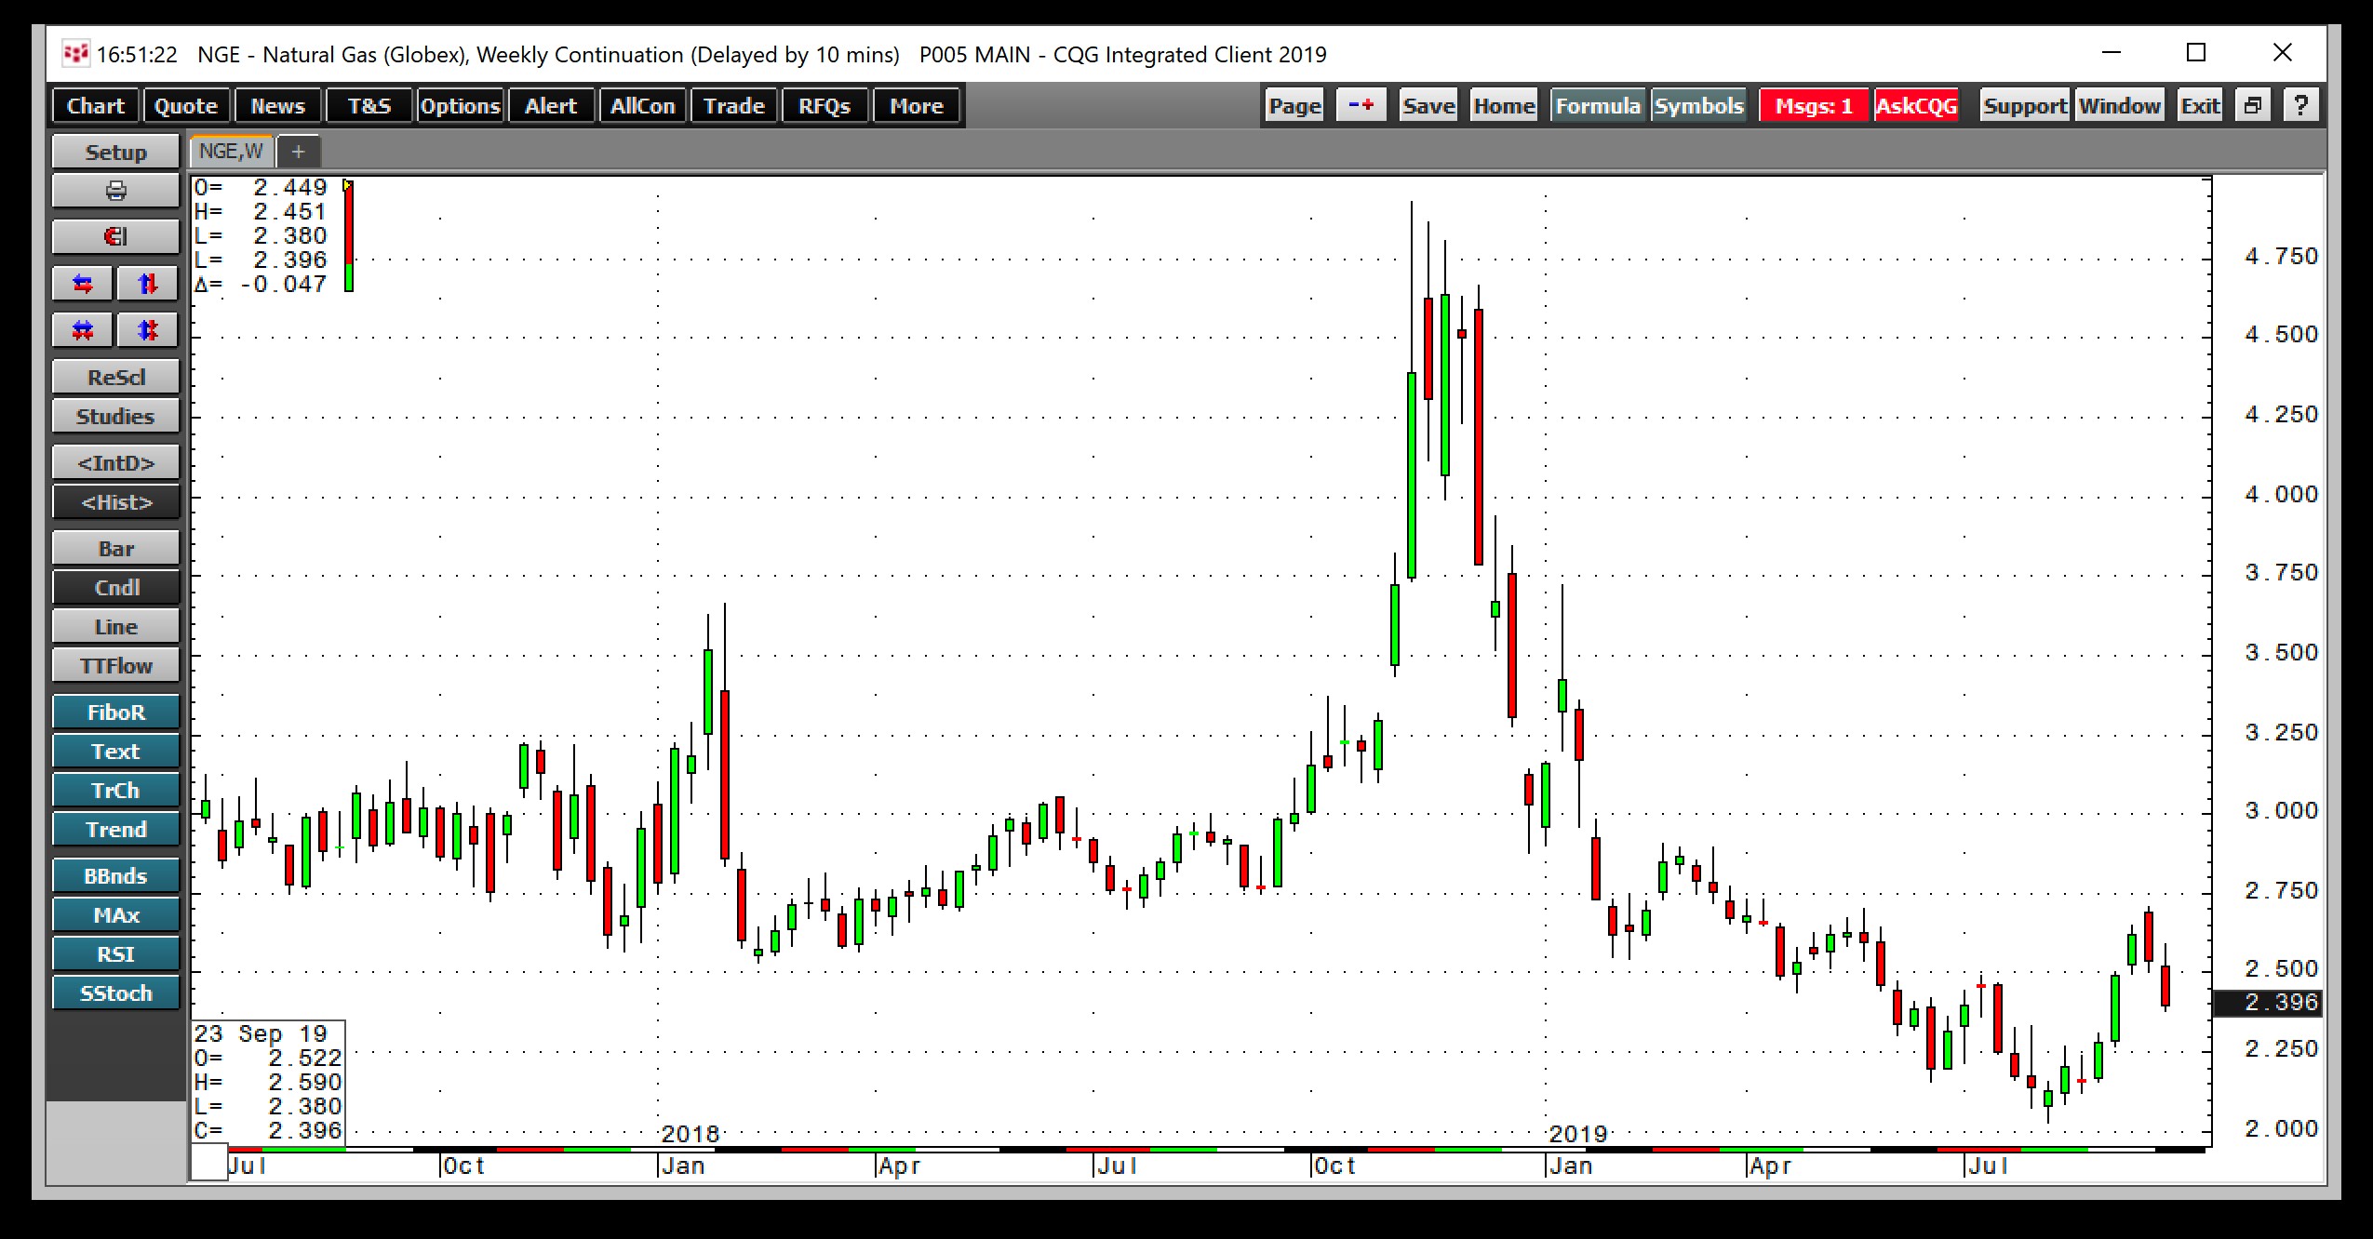2373x1239 pixels.
Task: Click the red plus-minus page icon
Action: pyautogui.click(x=1361, y=105)
